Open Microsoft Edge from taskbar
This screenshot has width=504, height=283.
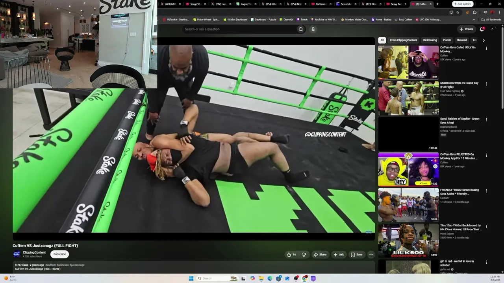point(270,278)
